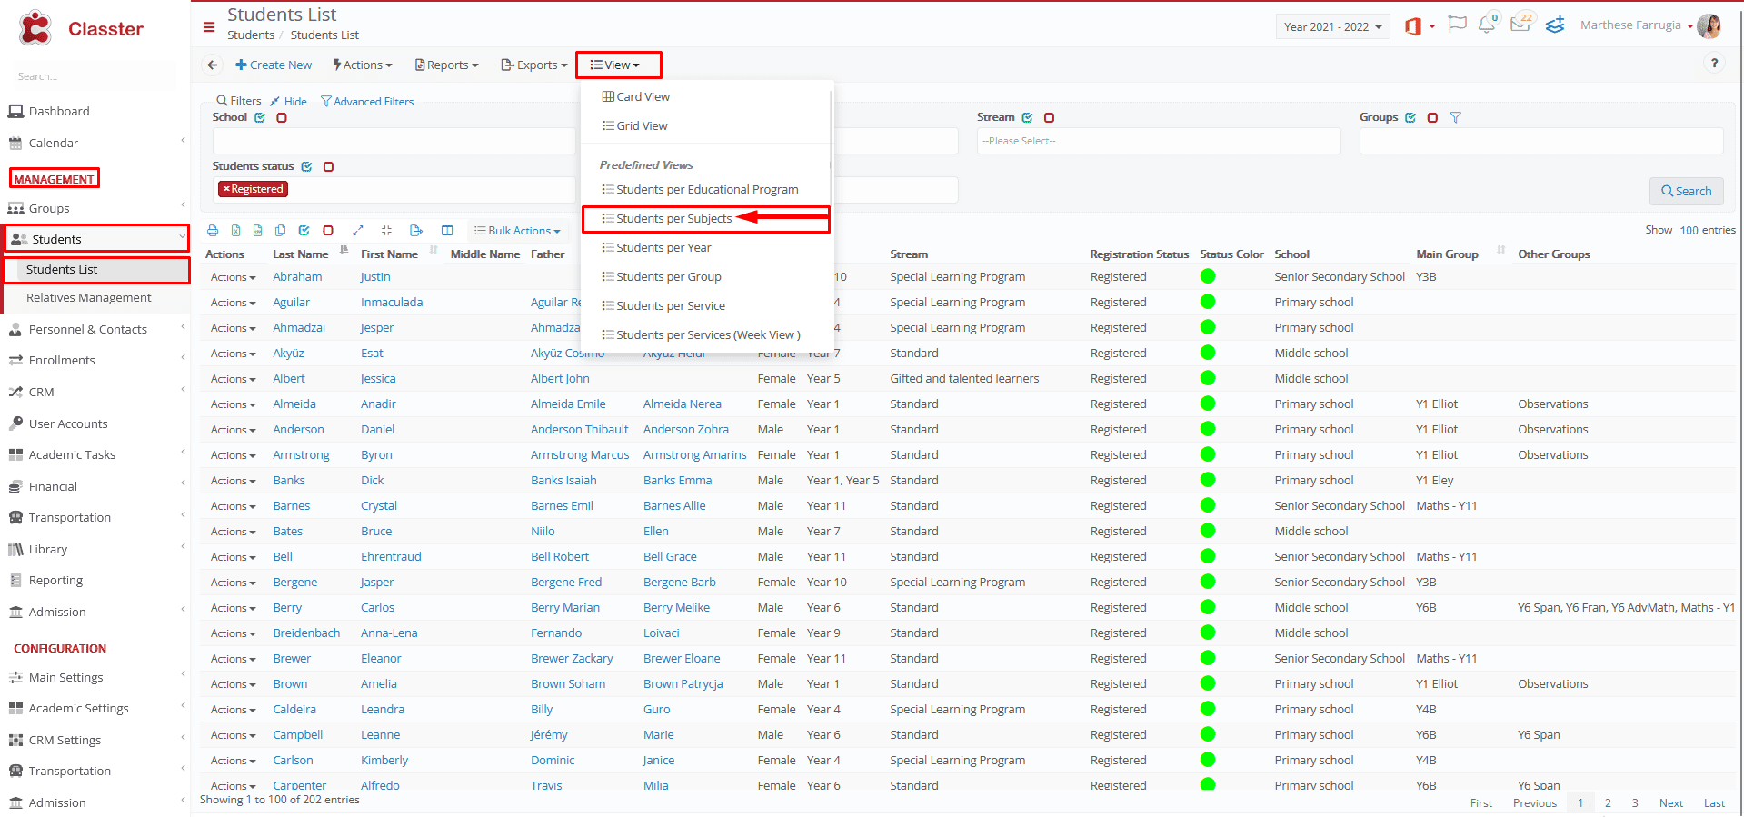The height and width of the screenshot is (817, 1744).
Task: Open Actions dropdown for Abraham row
Action: (x=233, y=277)
